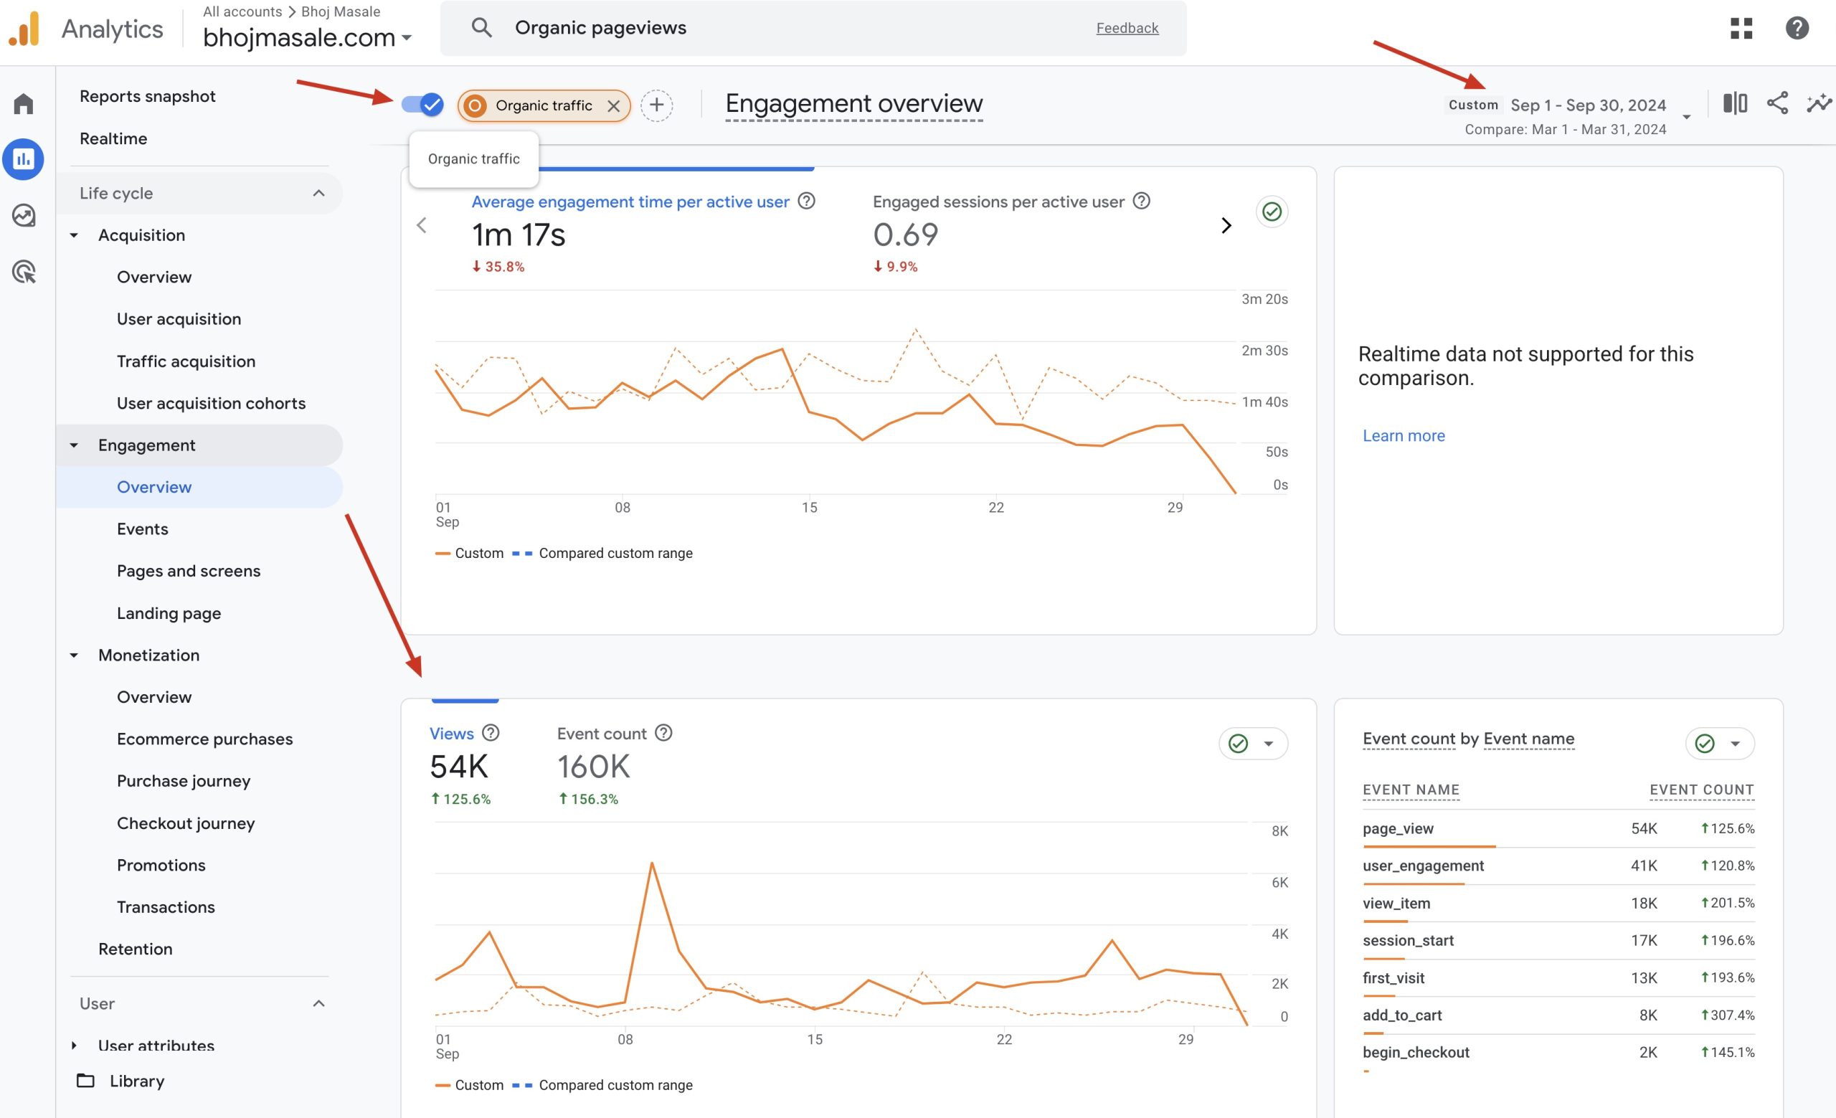The height and width of the screenshot is (1118, 1836).
Task: Select the Event count metric tab
Action: 601,734
